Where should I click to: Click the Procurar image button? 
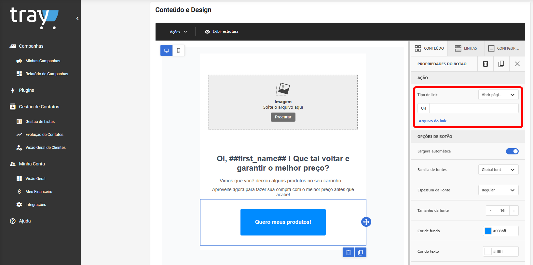coord(283,117)
